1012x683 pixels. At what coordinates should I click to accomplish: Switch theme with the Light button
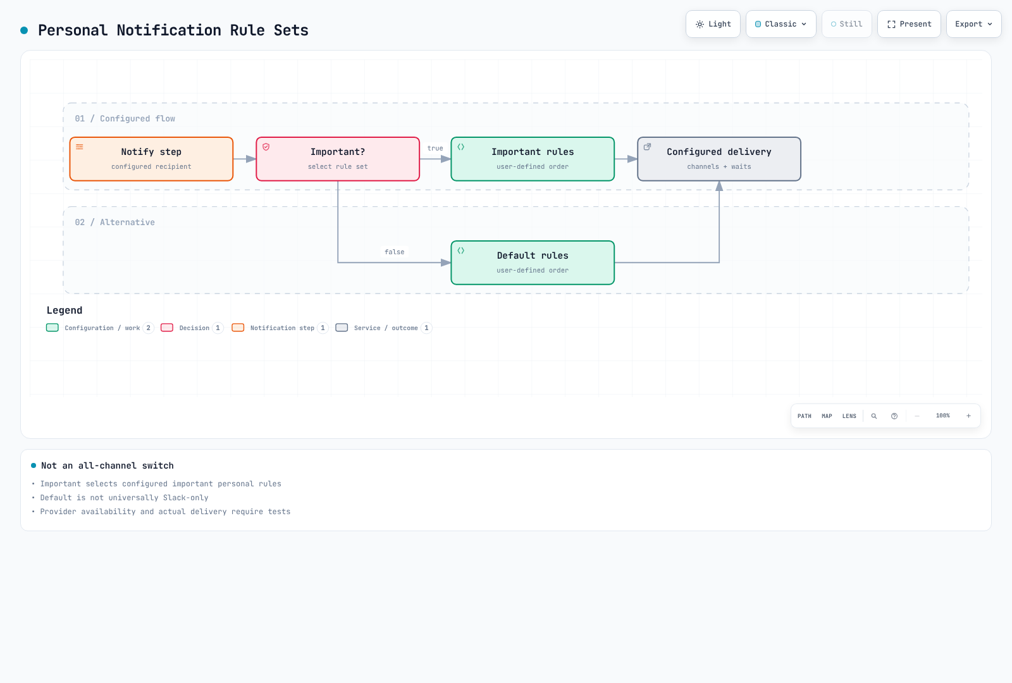click(713, 24)
